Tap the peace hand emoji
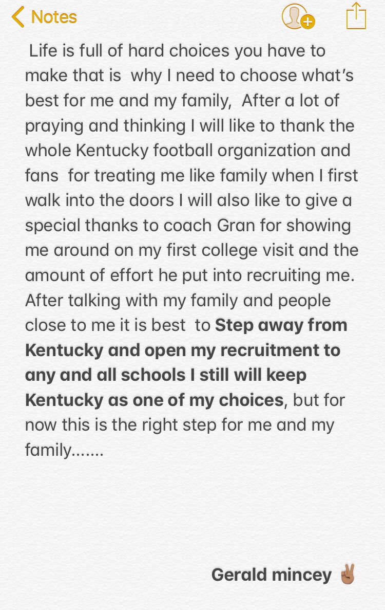The height and width of the screenshot is (610, 385). pyautogui.click(x=348, y=574)
